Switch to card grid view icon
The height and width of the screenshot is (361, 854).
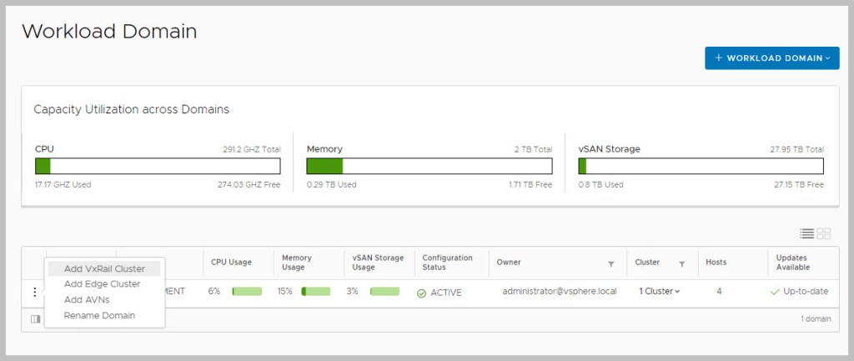824,234
